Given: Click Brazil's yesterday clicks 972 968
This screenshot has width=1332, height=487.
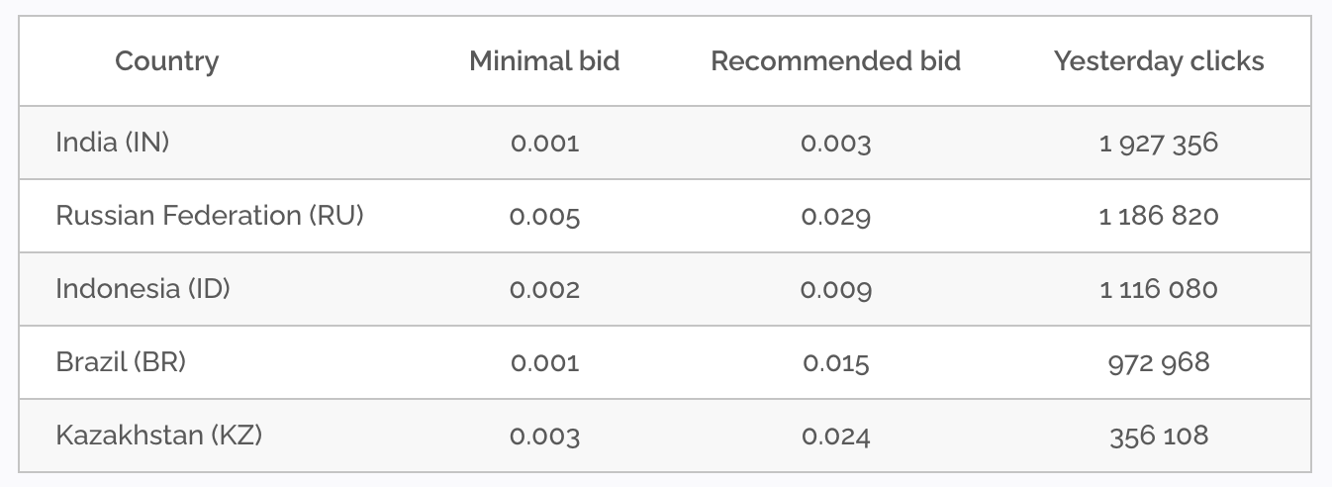Looking at the screenshot, I should click(x=1158, y=363).
